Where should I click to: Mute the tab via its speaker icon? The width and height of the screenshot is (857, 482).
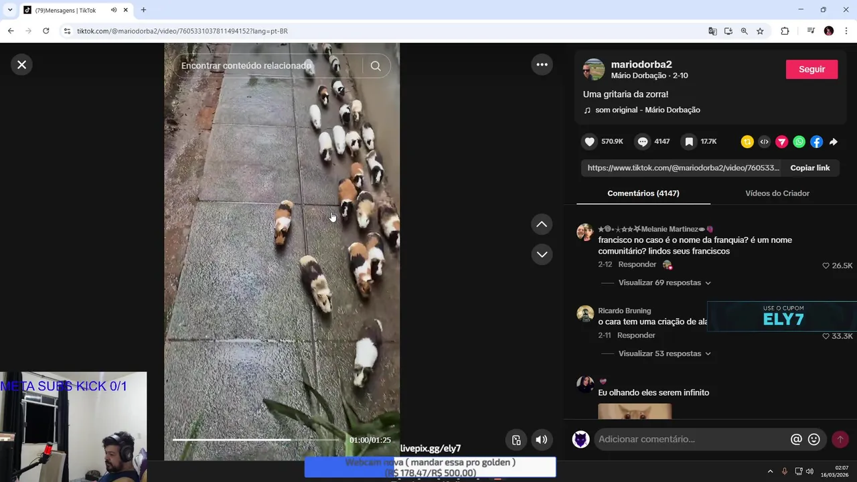[114, 10]
